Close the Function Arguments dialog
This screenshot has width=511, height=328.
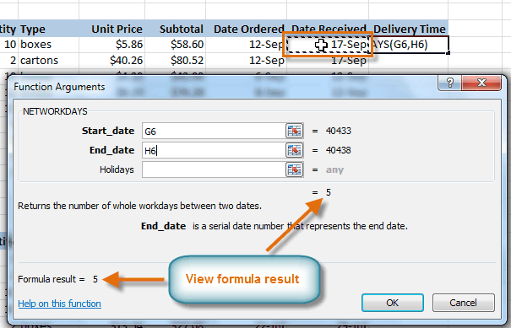pos(481,83)
